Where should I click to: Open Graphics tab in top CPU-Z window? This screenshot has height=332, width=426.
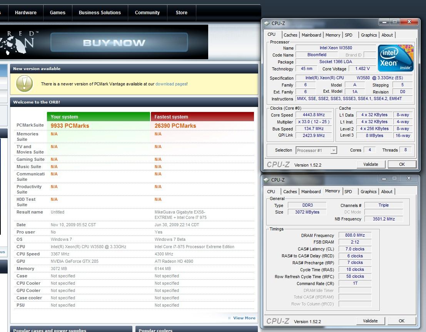coord(369,35)
